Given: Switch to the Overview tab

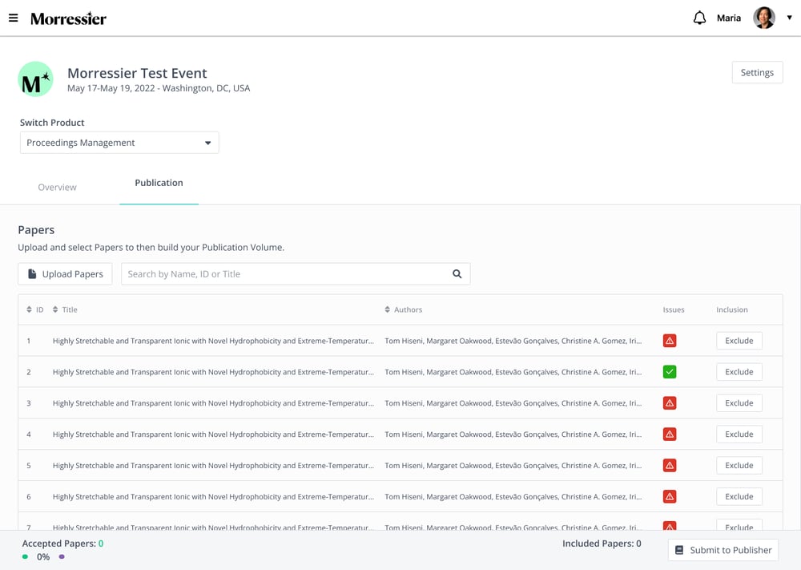Looking at the screenshot, I should click(x=57, y=187).
